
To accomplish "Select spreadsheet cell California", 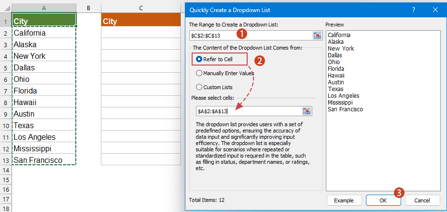I will click(44, 32).
